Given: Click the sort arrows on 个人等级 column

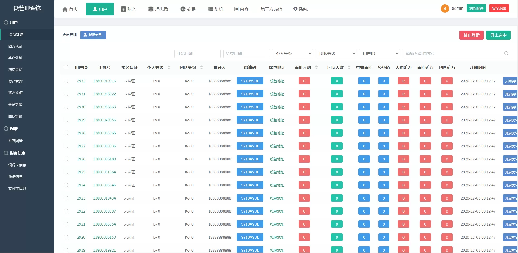Looking at the screenshot, I should pos(169,67).
